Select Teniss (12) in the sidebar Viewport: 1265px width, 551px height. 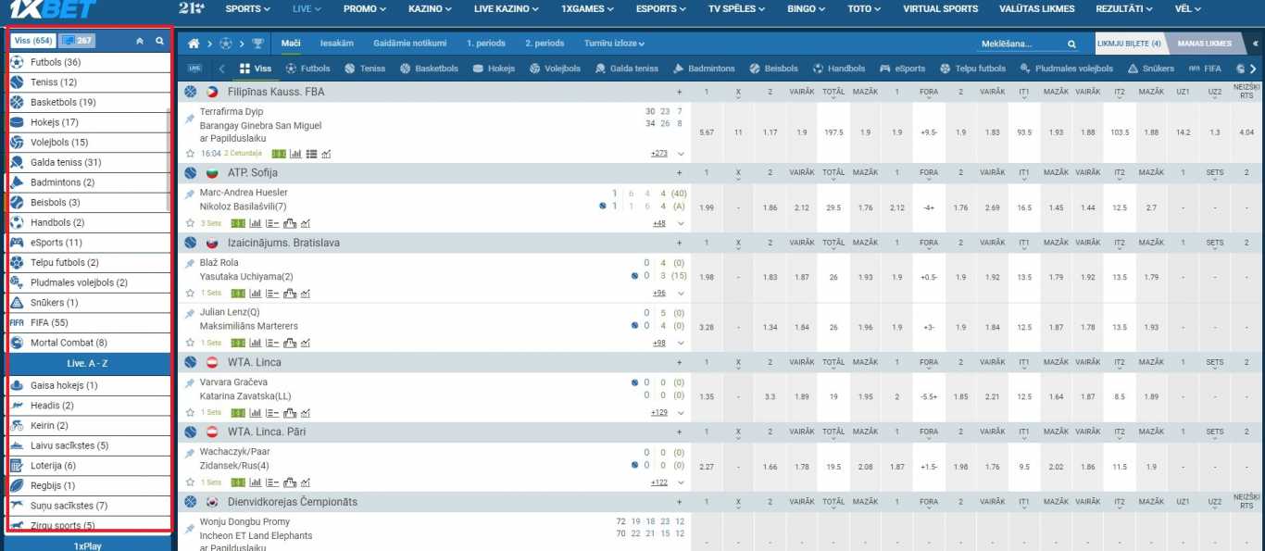tap(90, 82)
